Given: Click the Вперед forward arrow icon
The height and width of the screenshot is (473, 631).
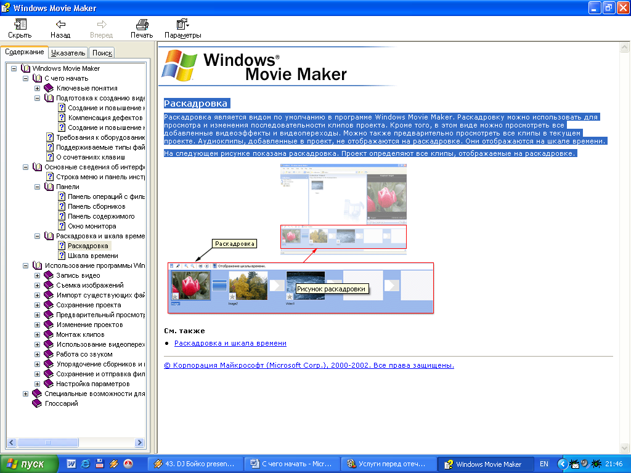Looking at the screenshot, I should coord(102,24).
